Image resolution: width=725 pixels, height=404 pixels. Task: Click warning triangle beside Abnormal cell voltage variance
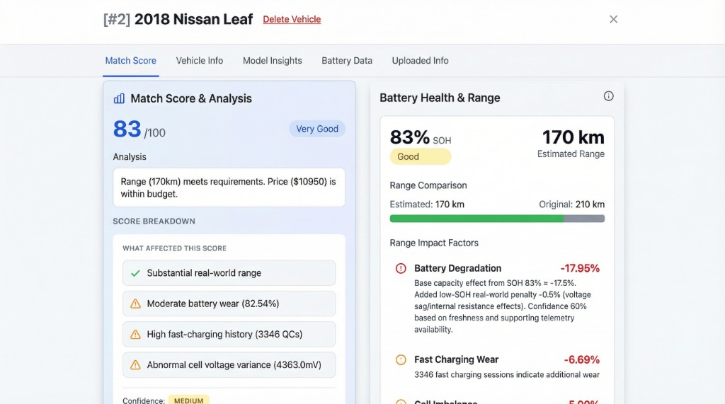135,365
